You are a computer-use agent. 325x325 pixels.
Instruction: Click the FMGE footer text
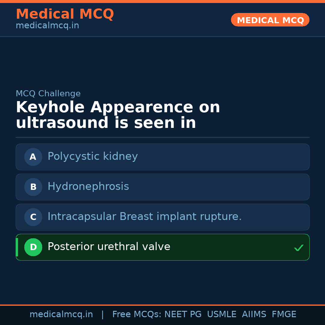pyautogui.click(x=284, y=314)
